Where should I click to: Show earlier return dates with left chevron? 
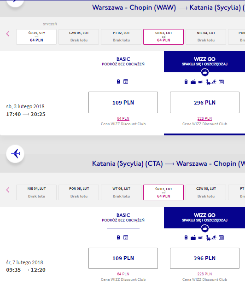(x=8, y=190)
